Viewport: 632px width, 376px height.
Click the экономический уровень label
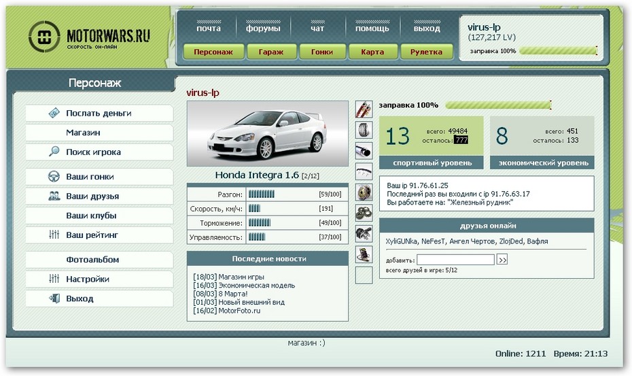click(542, 163)
